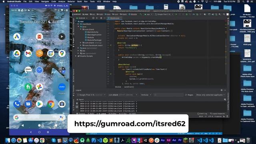Open the Android project view dropdown
Viewport: 256px width, 144px height.
pos(82,18)
